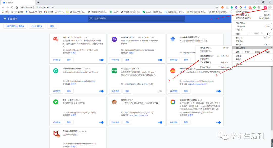Image resolution: width=273 pixels, height=148 pixels.
Task: Click the 搜索扩展程序 search field
Action: tap(136, 18)
